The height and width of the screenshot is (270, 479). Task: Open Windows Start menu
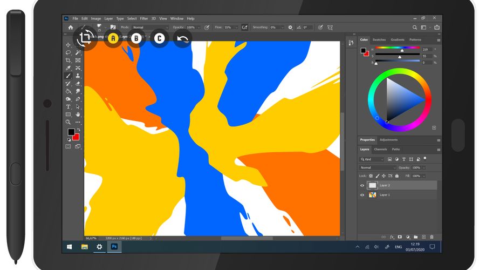69,247
